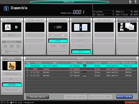Screen dimensions: 139x104
Task: Open the Réglage papier settings
Action: coord(38,97)
